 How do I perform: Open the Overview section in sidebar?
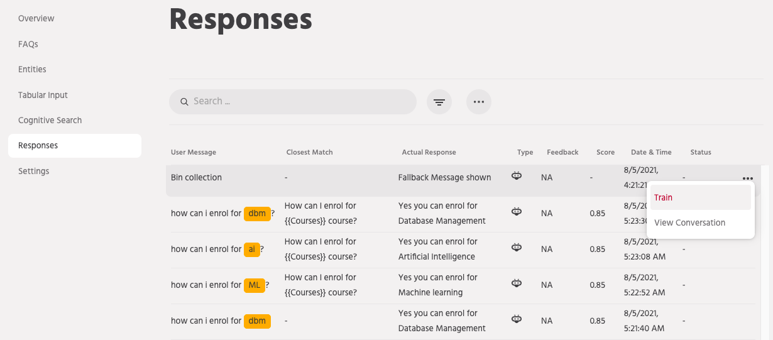tap(36, 18)
